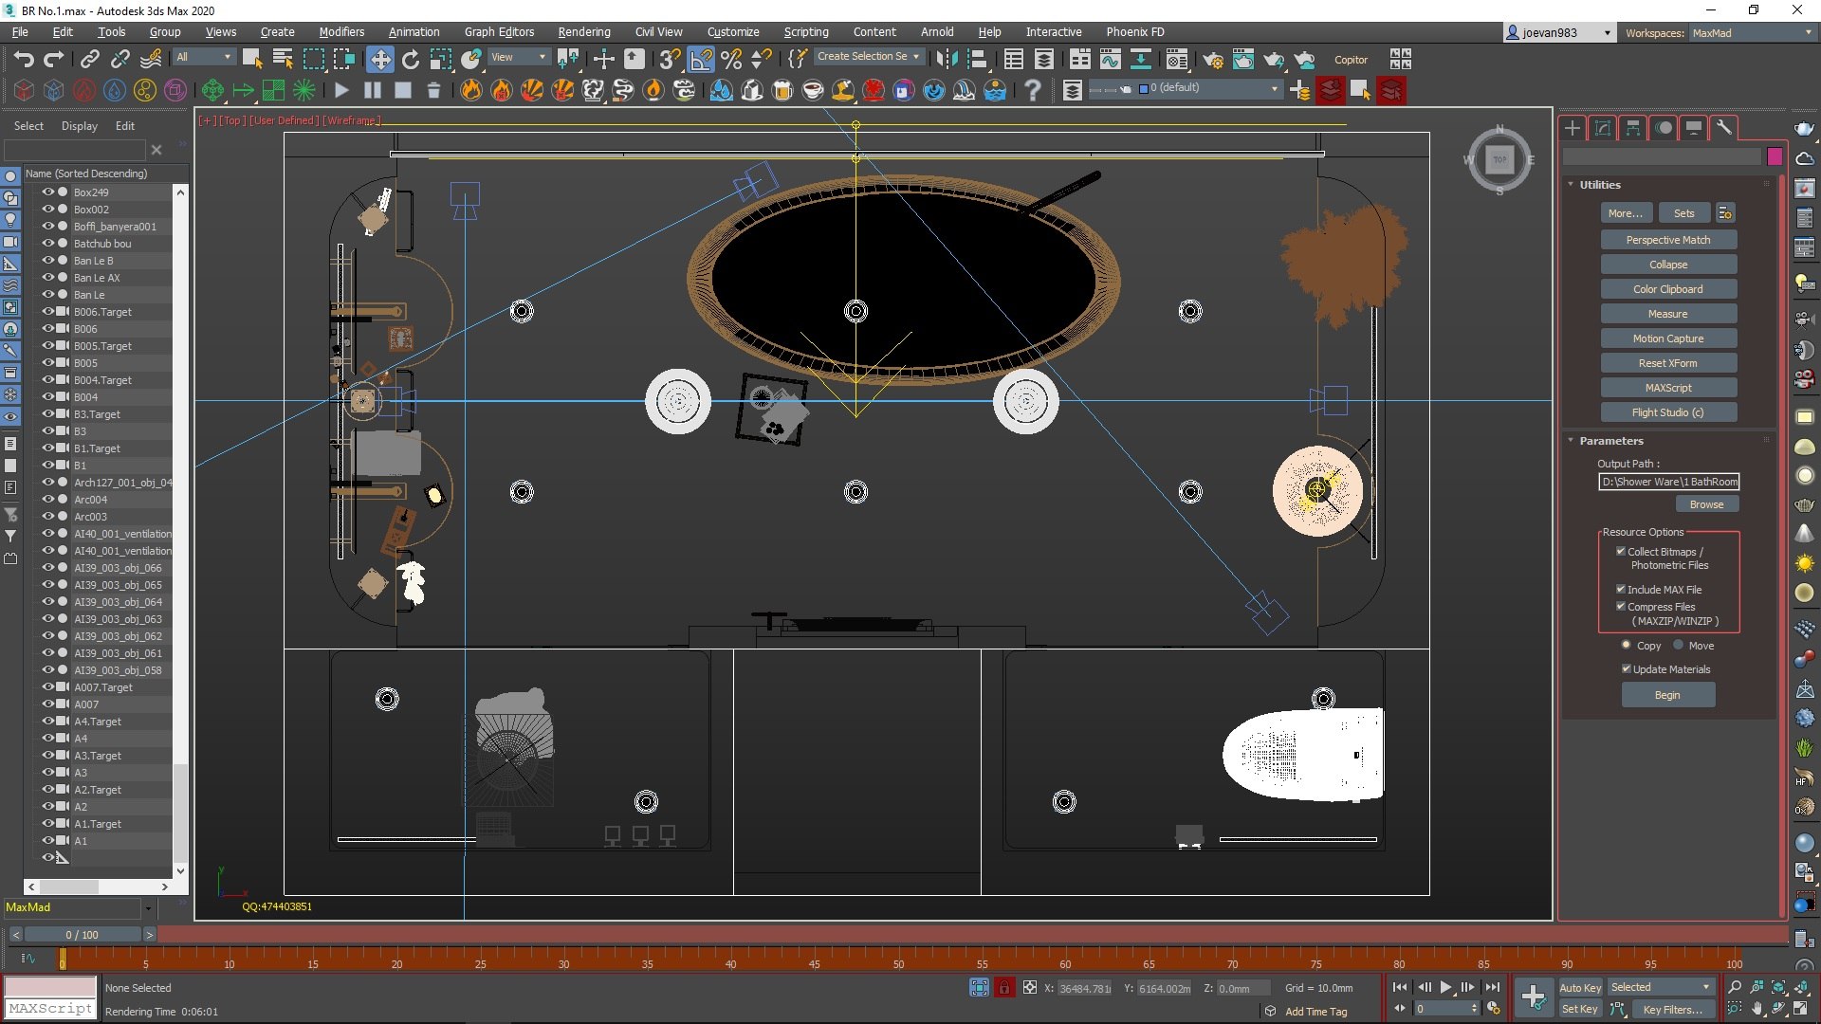The width and height of the screenshot is (1821, 1024).
Task: Click the Redo arrow icon
Action: [x=54, y=60]
